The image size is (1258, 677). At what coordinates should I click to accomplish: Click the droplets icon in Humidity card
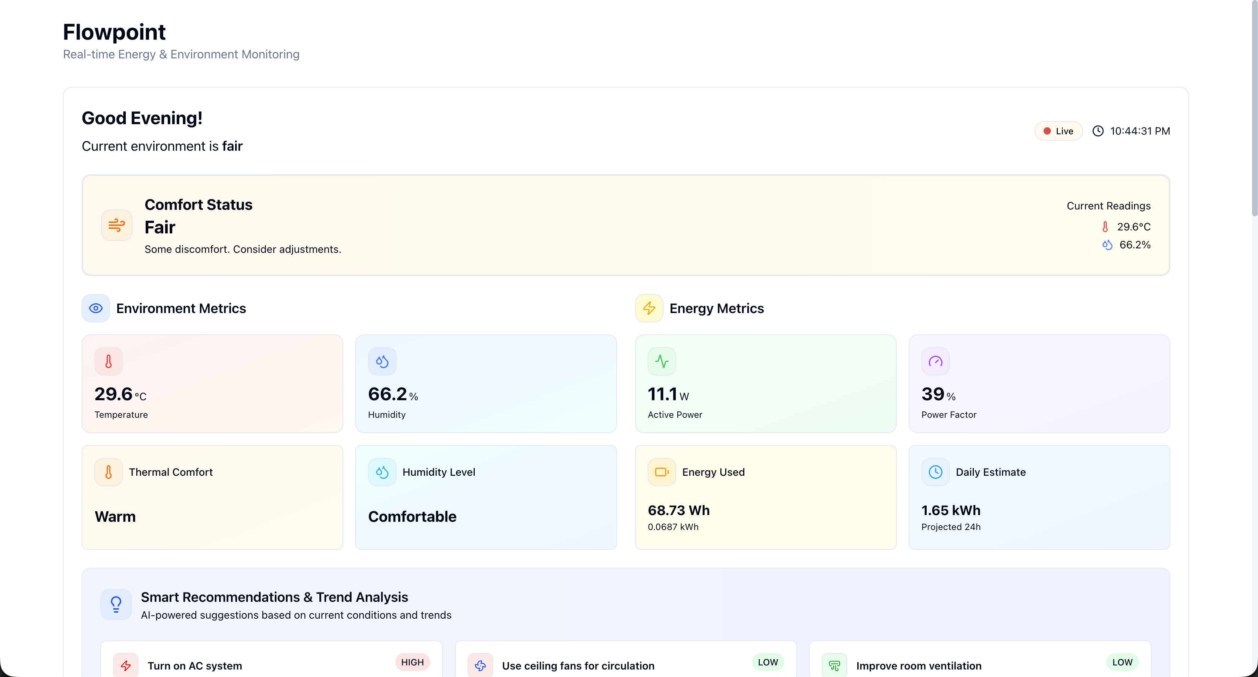382,361
